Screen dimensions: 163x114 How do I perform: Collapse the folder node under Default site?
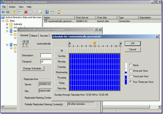(x=11, y=34)
